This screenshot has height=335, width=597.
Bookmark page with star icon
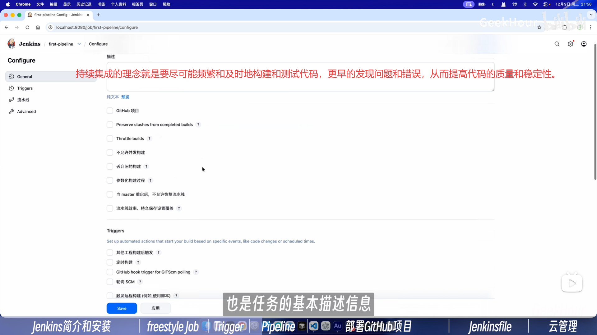coord(539,27)
